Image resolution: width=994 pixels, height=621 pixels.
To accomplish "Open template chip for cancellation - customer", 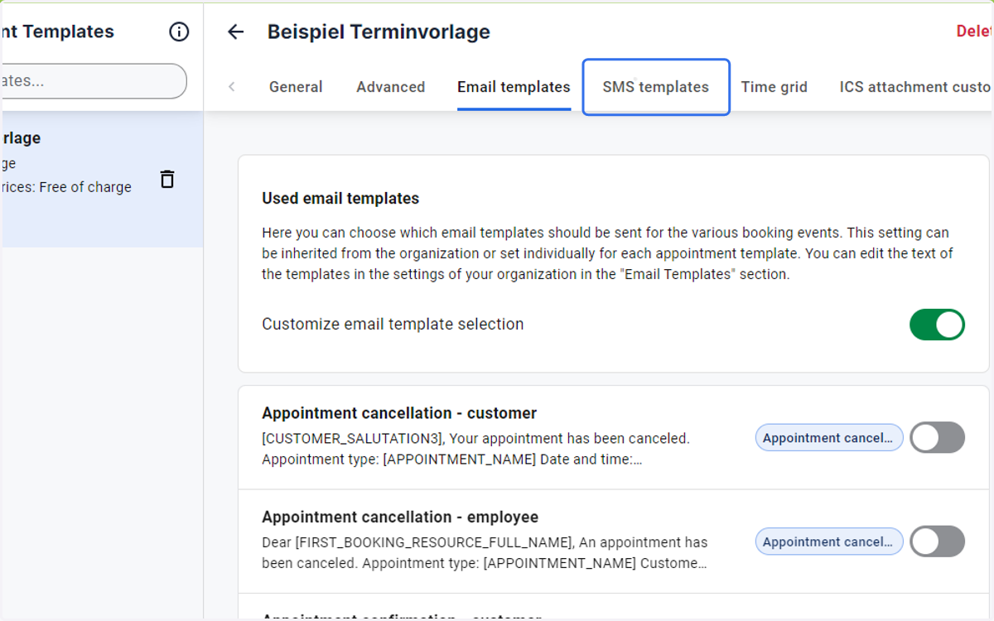I will 829,438.
